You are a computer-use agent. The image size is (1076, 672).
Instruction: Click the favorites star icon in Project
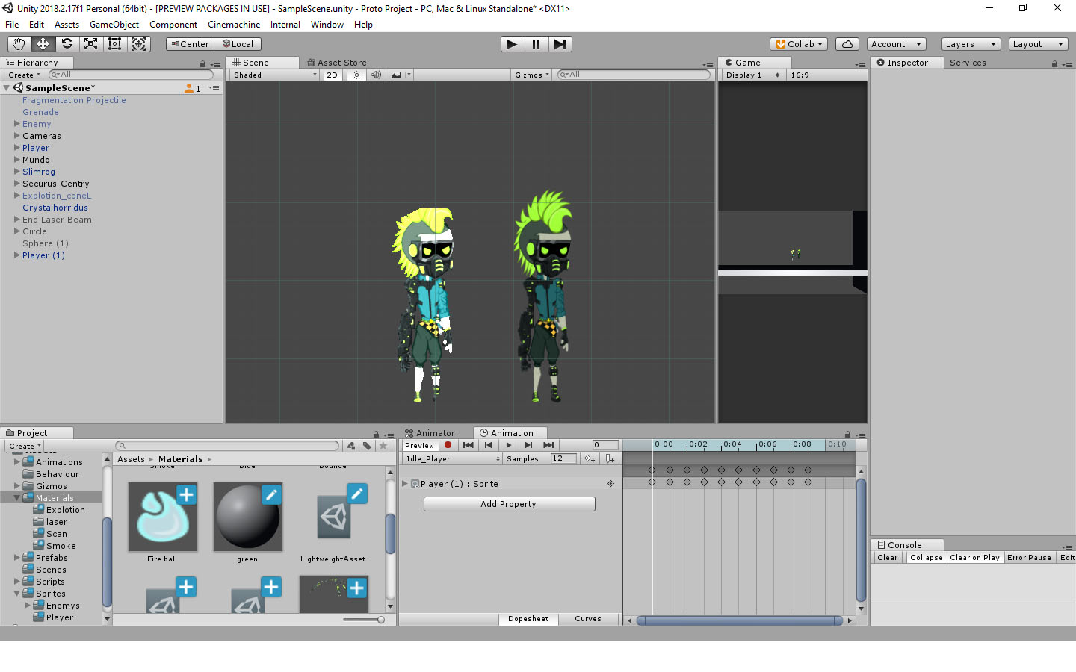383,446
